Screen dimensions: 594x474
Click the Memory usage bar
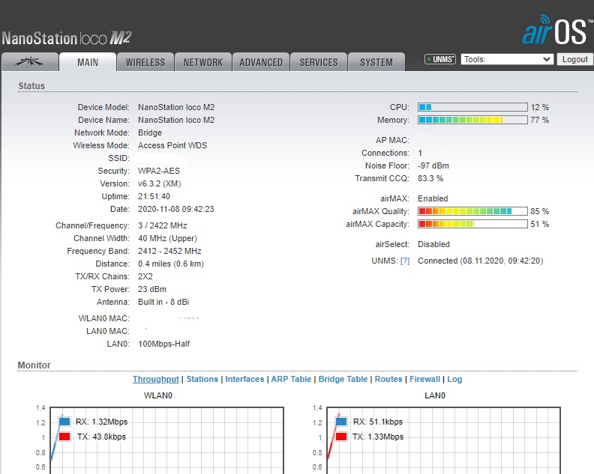coord(472,120)
